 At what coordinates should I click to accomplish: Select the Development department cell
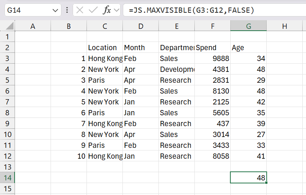(x=176, y=69)
